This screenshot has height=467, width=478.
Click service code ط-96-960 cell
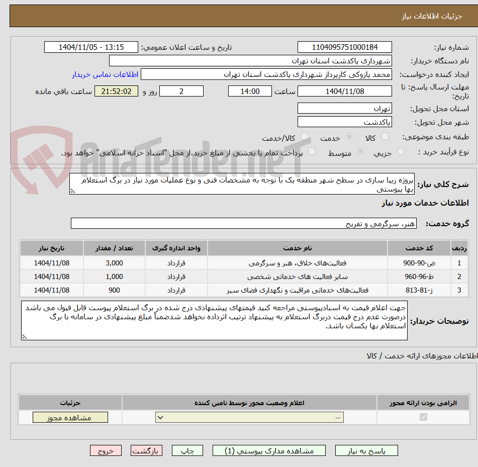coord(419,276)
